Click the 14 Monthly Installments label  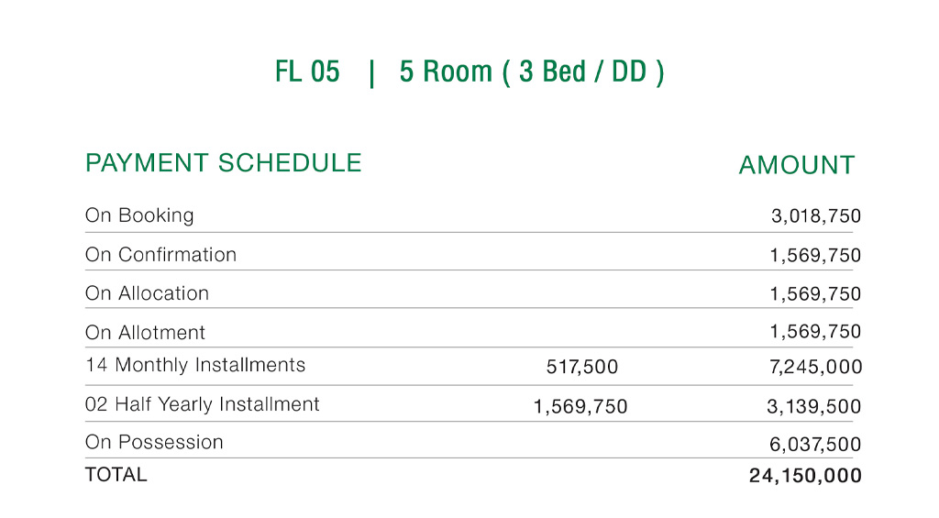[x=195, y=365]
